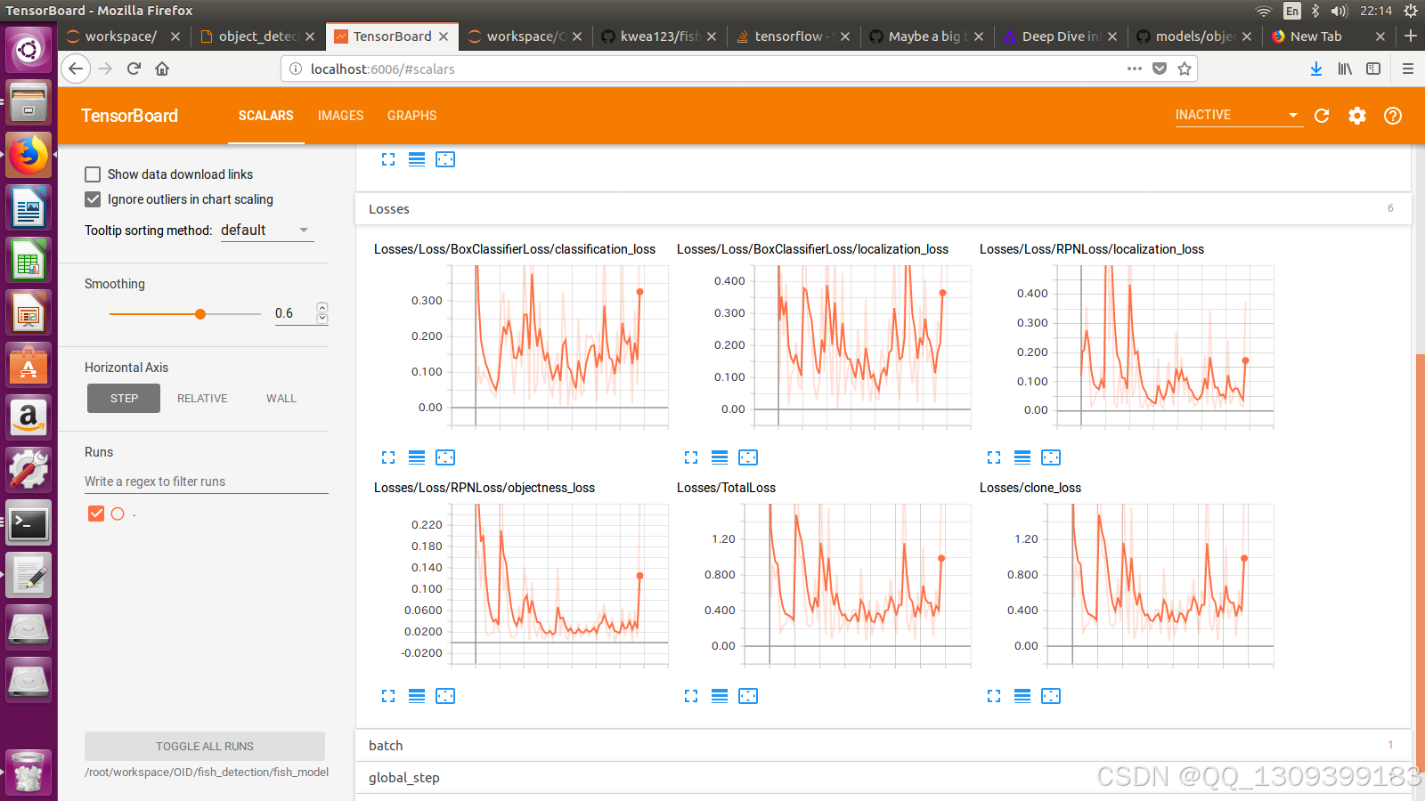Switch to IMAGES tab

coord(340,116)
